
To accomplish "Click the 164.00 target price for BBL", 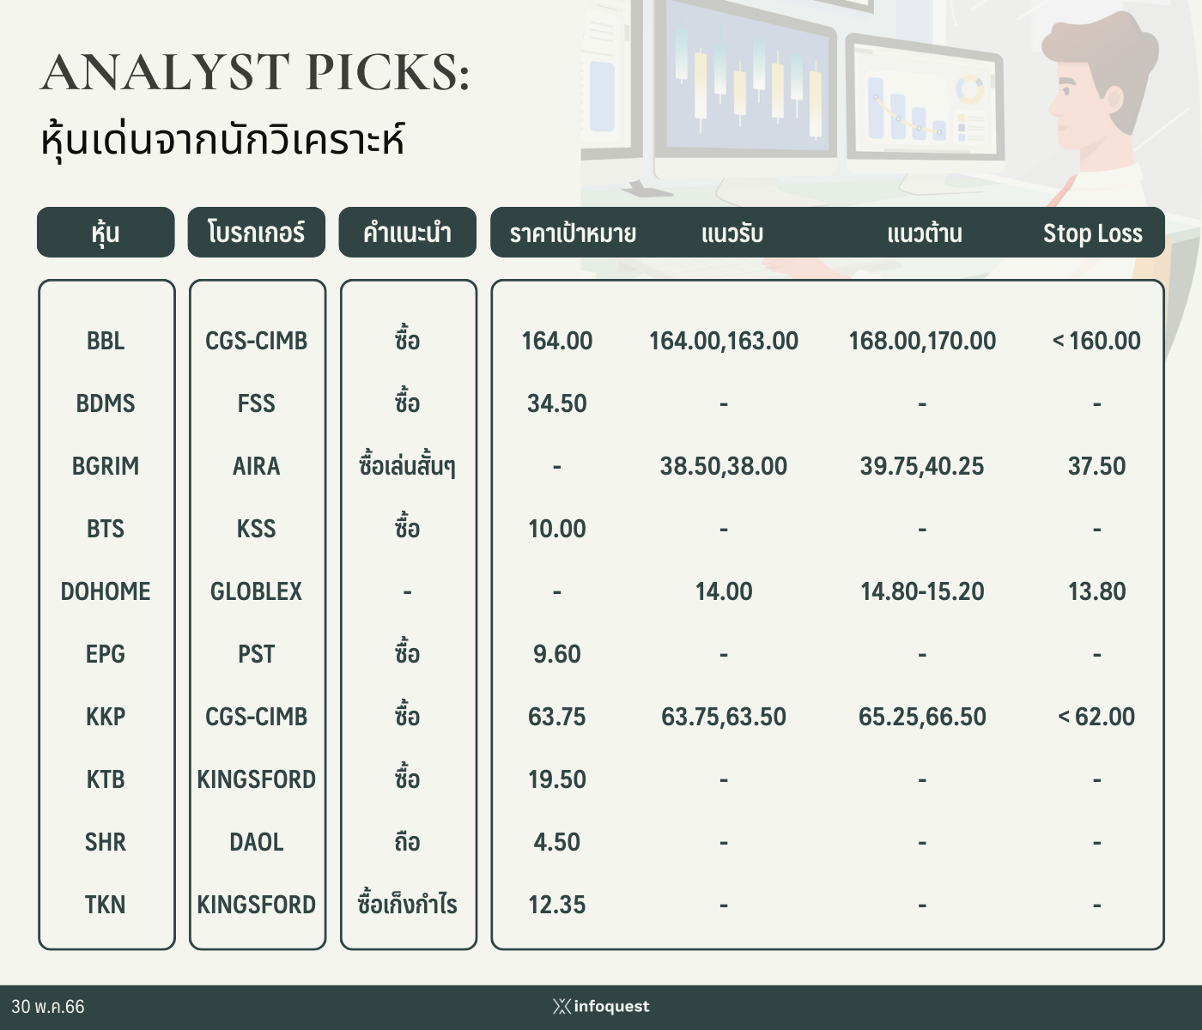I will pos(557,341).
